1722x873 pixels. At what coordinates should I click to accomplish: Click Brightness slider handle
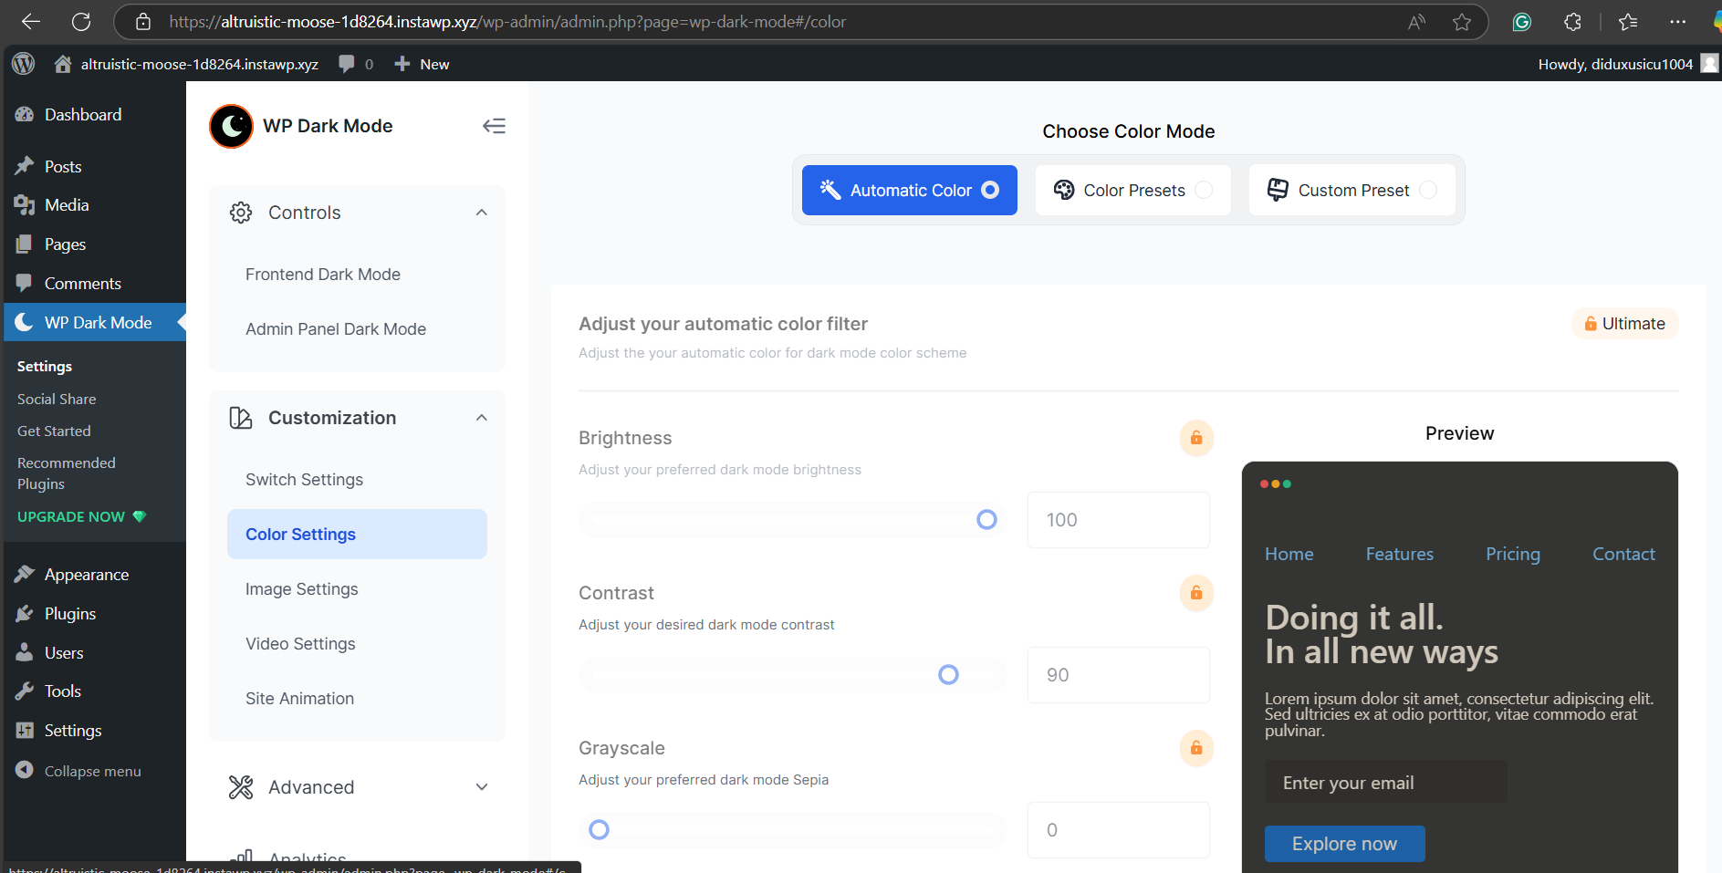pyautogui.click(x=986, y=520)
